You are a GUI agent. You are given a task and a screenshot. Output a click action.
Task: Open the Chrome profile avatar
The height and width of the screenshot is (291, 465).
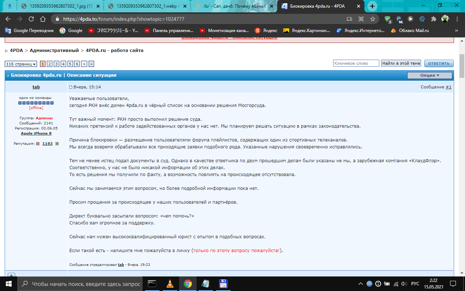445,19
